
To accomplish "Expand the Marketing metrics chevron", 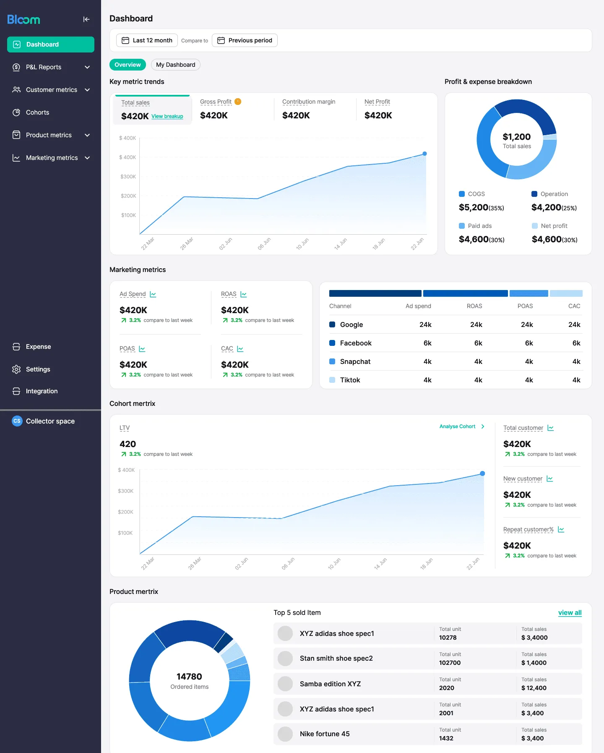I will tap(87, 158).
